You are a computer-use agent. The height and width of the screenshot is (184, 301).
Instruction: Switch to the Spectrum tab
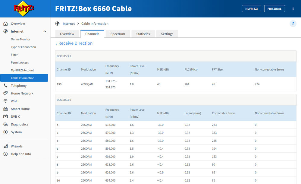coord(118,34)
